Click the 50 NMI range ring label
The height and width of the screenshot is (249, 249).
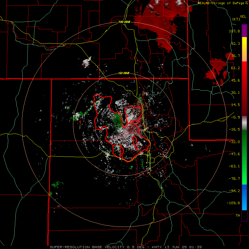point(124,73)
